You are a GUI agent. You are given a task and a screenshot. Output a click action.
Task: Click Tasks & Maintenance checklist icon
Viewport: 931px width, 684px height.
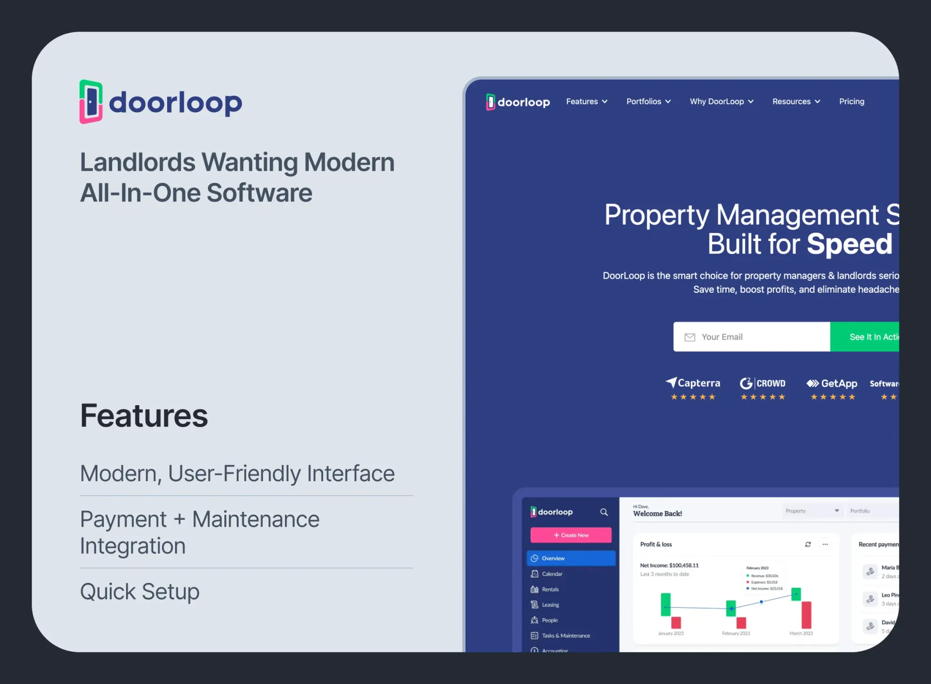tap(534, 635)
